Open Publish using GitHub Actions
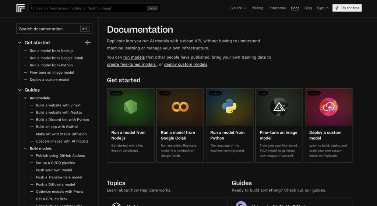This screenshot has height=206, width=377. 60,155
